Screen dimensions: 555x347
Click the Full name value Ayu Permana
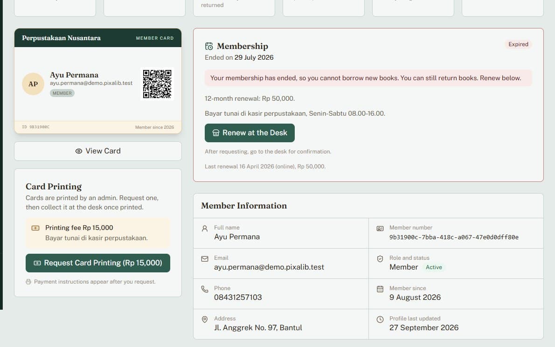click(x=237, y=237)
